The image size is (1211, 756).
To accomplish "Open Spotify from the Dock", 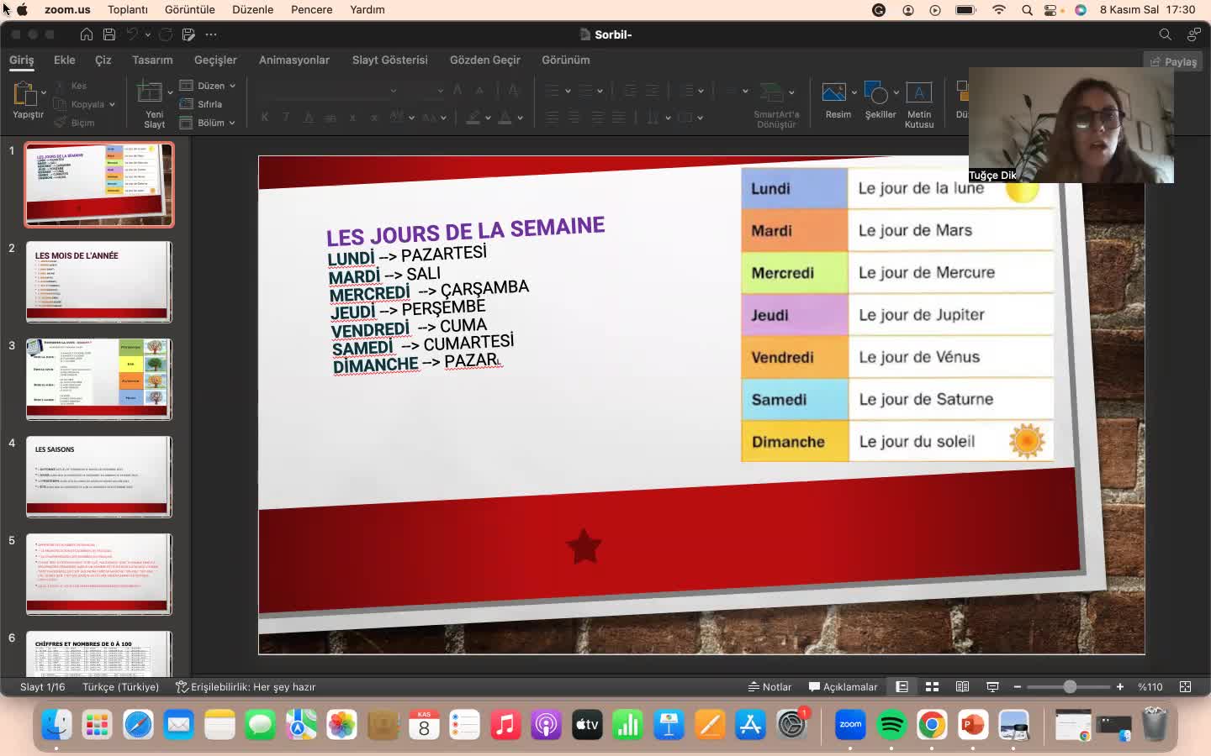I will 891,724.
